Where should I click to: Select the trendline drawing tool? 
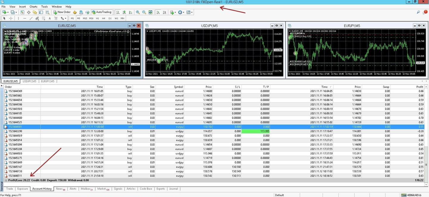[x=31, y=18]
